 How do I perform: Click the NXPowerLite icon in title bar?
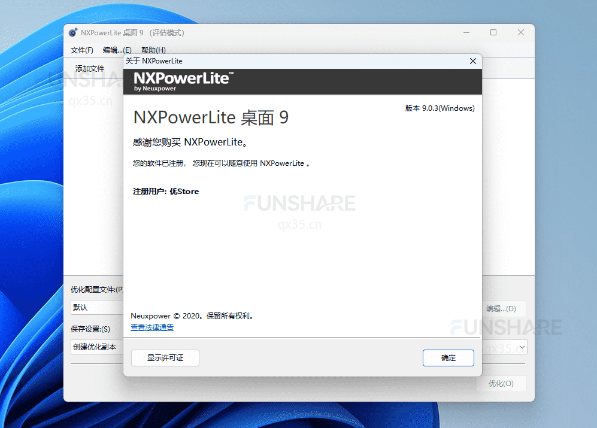point(72,32)
